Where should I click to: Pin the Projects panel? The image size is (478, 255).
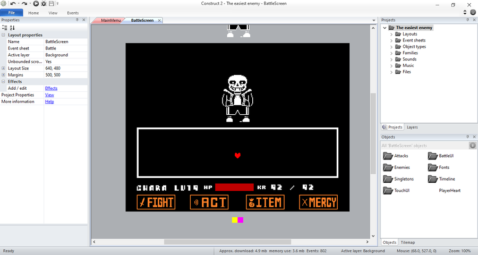click(x=467, y=20)
